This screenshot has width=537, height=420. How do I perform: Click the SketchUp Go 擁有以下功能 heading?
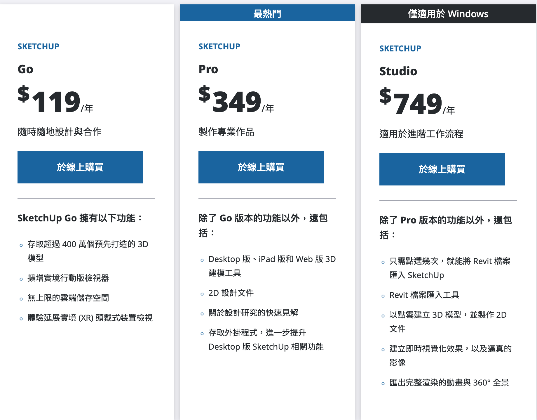tap(80, 218)
